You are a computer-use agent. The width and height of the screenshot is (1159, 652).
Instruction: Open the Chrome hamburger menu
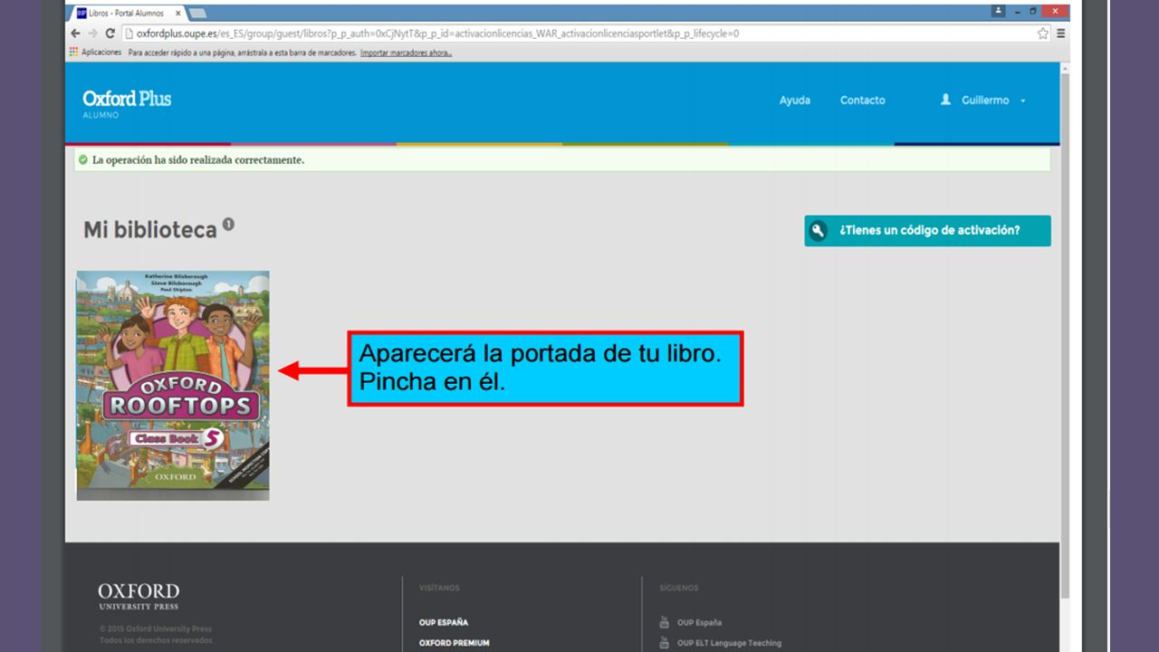coord(1060,34)
